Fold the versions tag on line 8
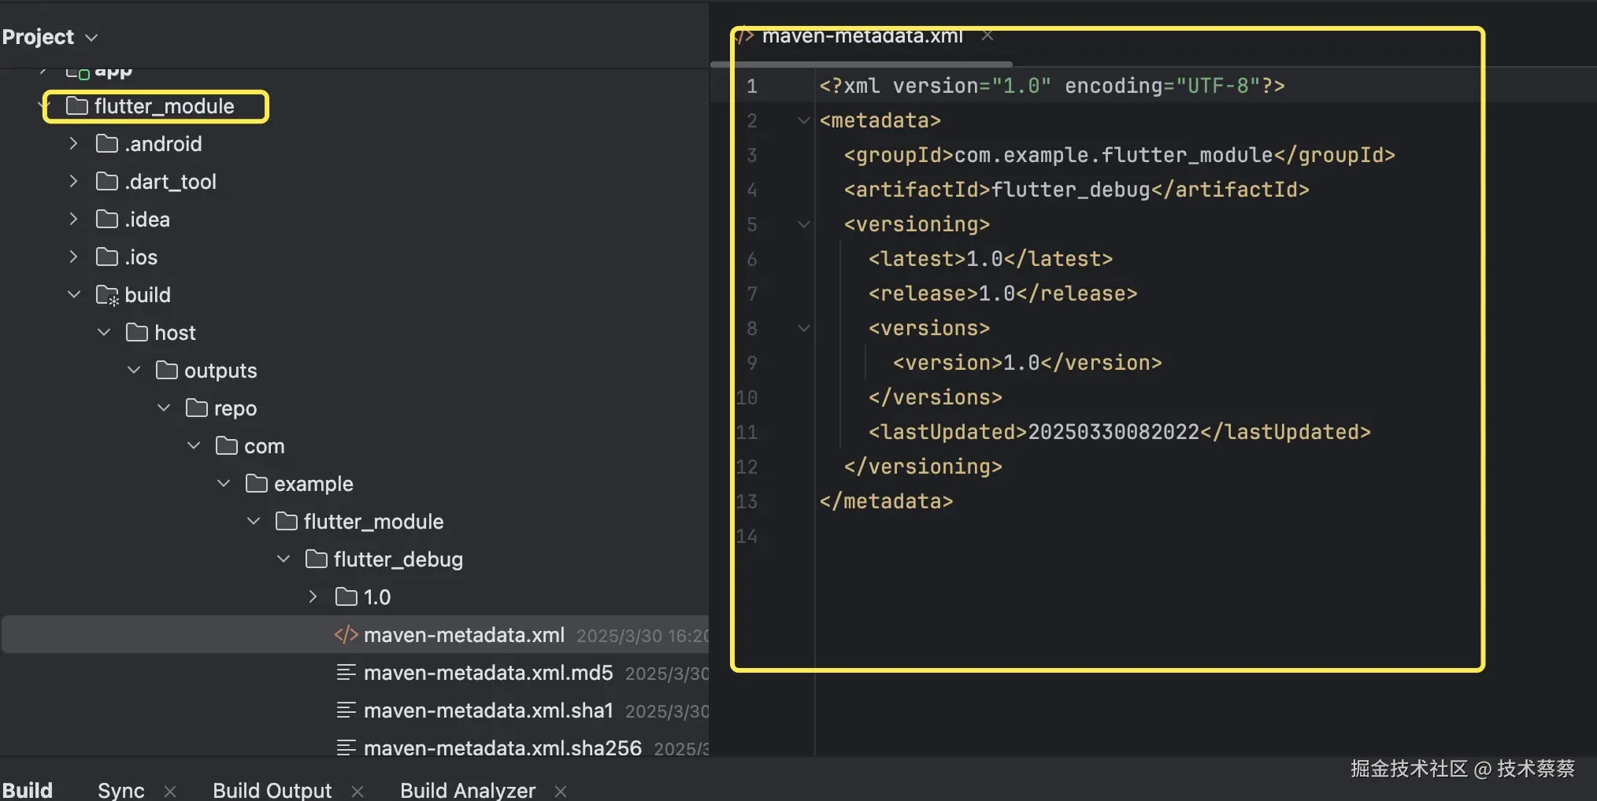Viewport: 1597px width, 801px height. (803, 328)
